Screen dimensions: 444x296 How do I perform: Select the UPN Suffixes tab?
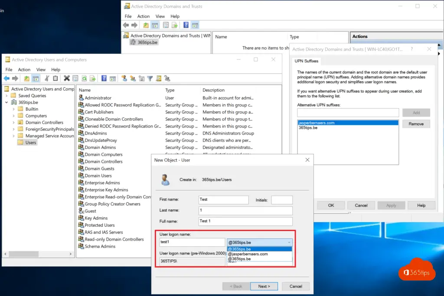tap(307, 61)
